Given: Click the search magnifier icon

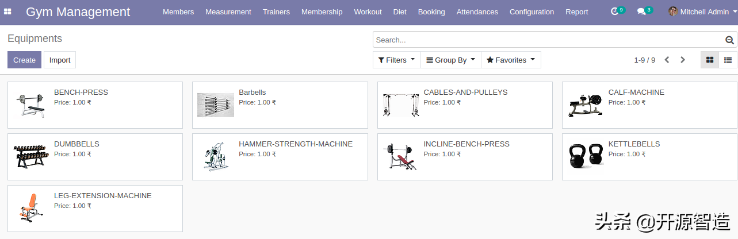Looking at the screenshot, I should (729, 40).
